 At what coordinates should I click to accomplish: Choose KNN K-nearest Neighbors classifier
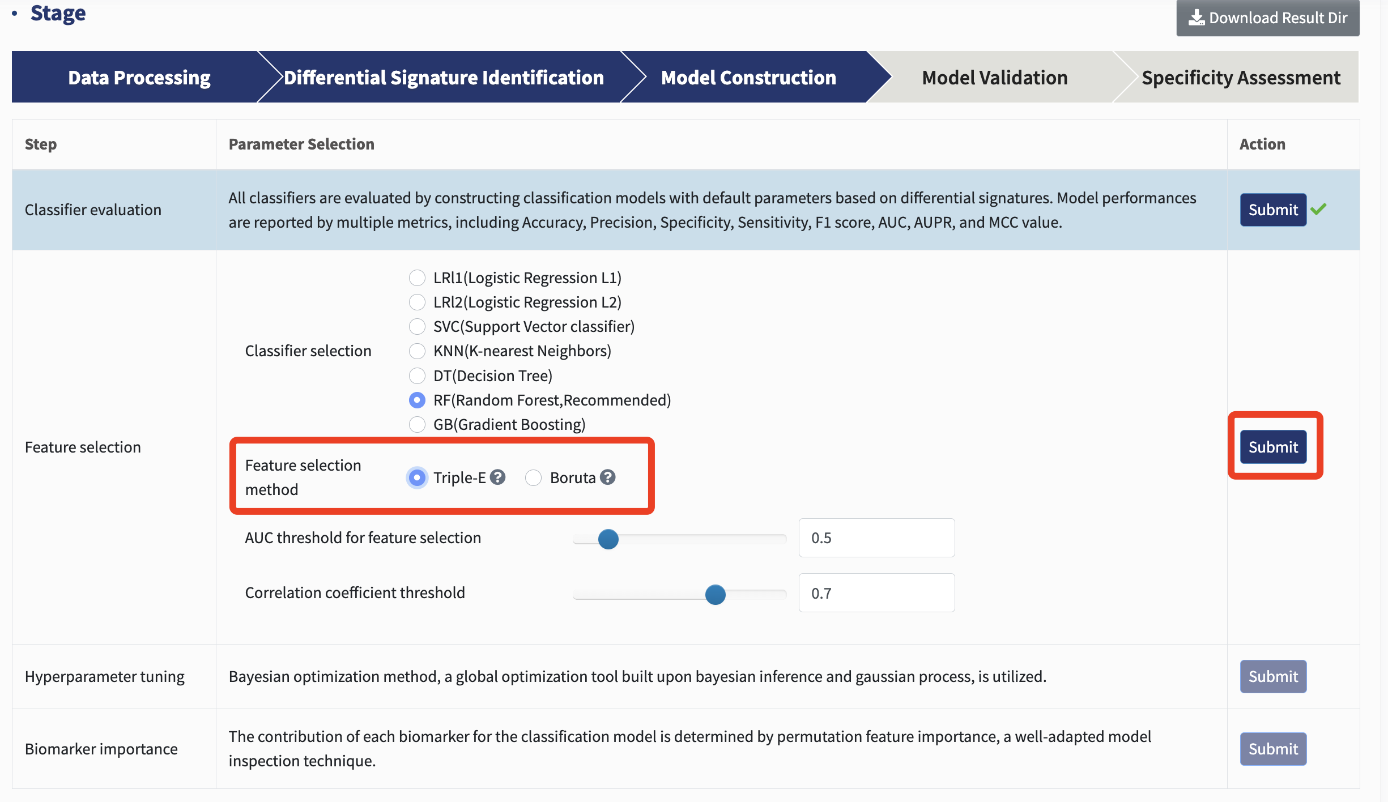pyautogui.click(x=417, y=351)
